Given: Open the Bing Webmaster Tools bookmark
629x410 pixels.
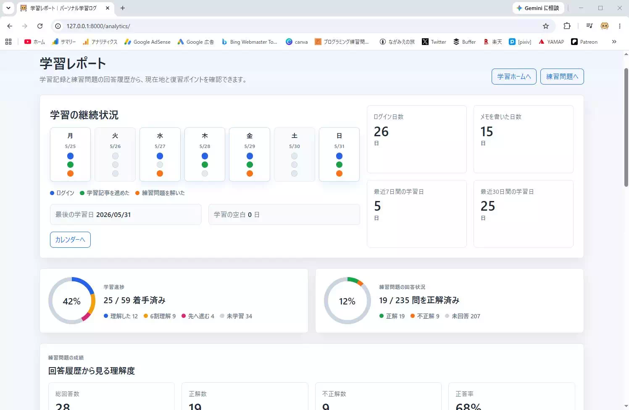Looking at the screenshot, I should click(x=249, y=42).
